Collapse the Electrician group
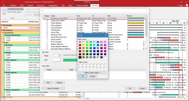Image resolution: width=189 pixels, height=101 pixels. [4, 45]
